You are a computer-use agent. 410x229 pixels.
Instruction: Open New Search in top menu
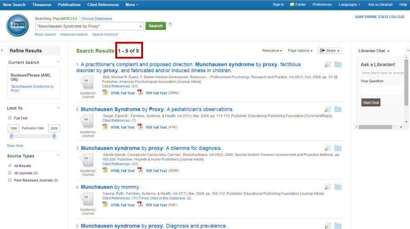[14, 5]
